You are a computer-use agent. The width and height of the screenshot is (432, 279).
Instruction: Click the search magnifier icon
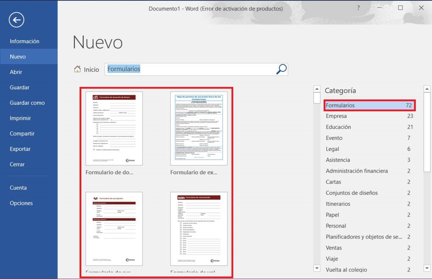tap(281, 69)
